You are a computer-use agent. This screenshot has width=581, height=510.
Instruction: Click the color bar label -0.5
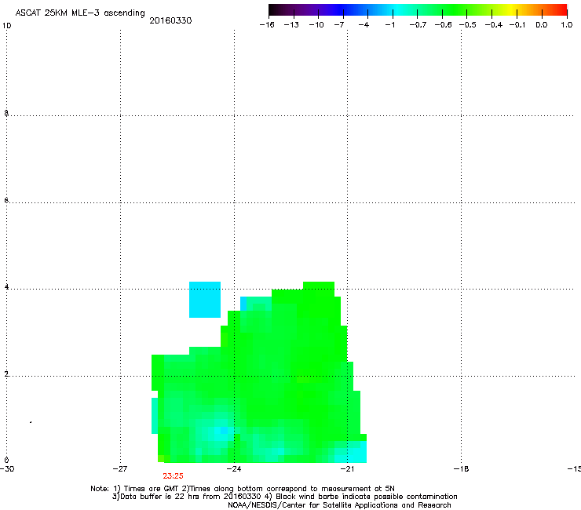pos(468,25)
